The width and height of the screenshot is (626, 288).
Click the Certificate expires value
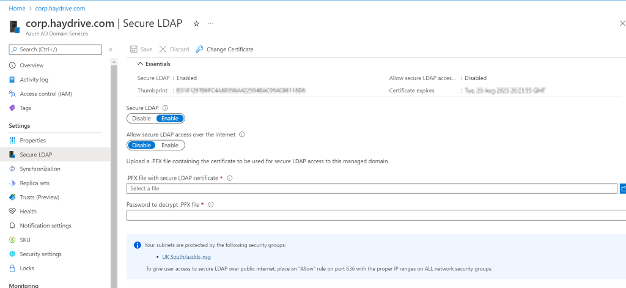pyautogui.click(x=504, y=90)
